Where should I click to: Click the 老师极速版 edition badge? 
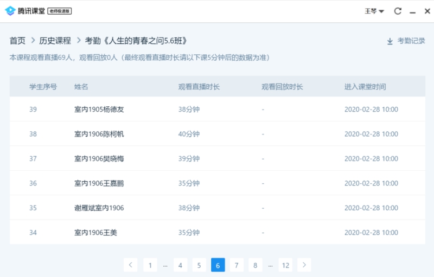pos(60,11)
